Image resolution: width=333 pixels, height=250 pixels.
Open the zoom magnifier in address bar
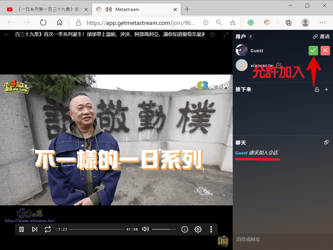(x=219, y=23)
